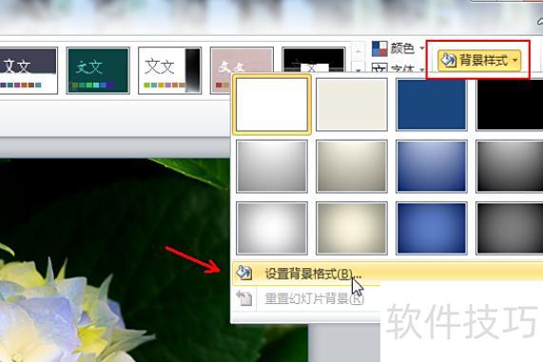The image size is (543, 362).
Task: Pick the black gradient style in second row
Action: click(x=510, y=166)
